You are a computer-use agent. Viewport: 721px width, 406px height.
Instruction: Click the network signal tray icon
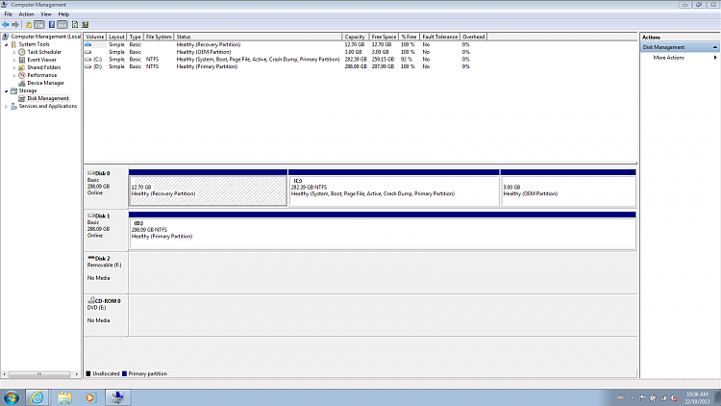[x=663, y=397]
